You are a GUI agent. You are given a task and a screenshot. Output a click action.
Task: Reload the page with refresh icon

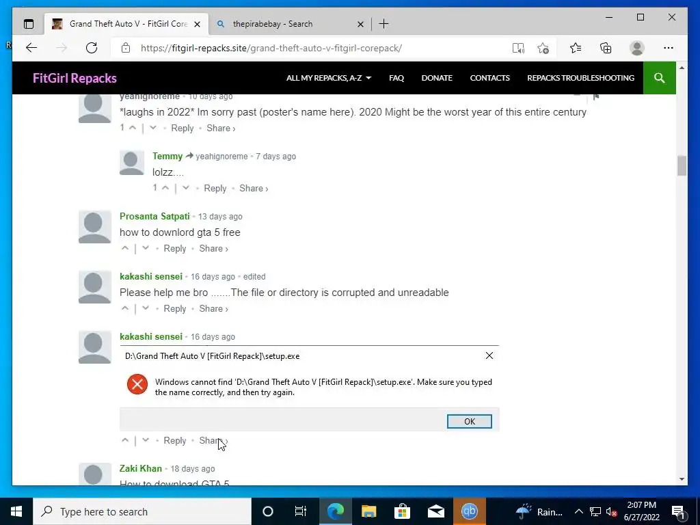tap(92, 48)
